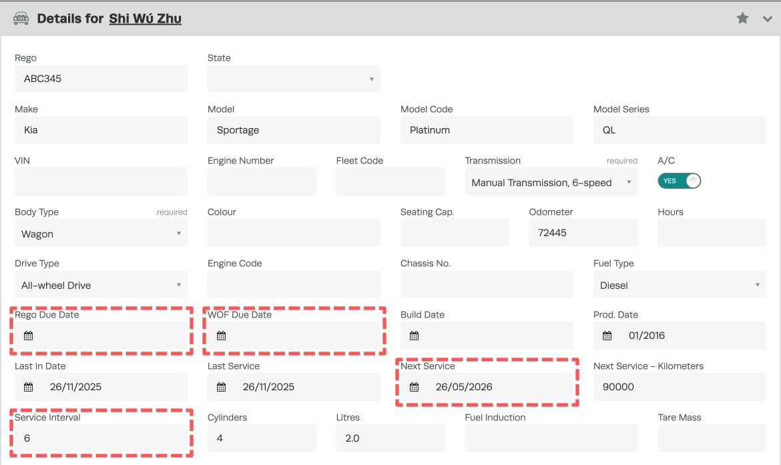Open the WOF Due Date calendar icon
Screen dimensions: 781x465
[x=221, y=336]
